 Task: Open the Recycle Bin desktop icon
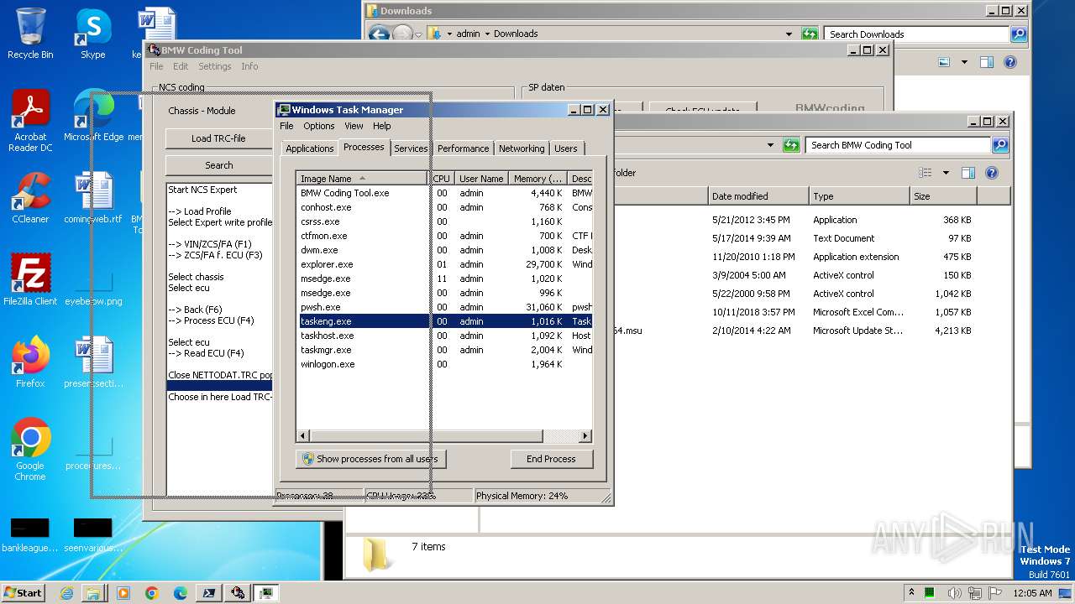[30, 34]
